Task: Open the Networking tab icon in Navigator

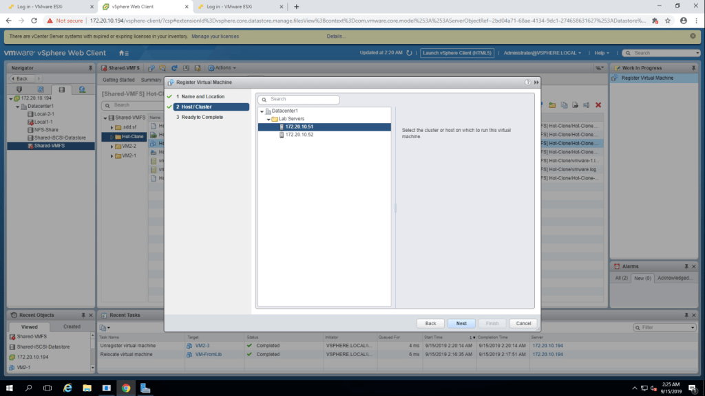Action: pos(82,89)
